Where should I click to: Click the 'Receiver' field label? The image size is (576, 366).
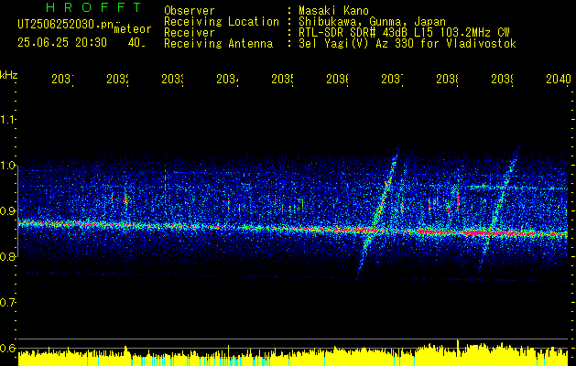(190, 33)
